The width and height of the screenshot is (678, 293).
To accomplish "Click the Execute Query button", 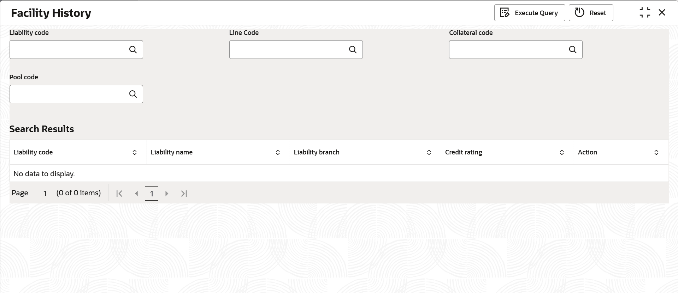I will pos(529,13).
